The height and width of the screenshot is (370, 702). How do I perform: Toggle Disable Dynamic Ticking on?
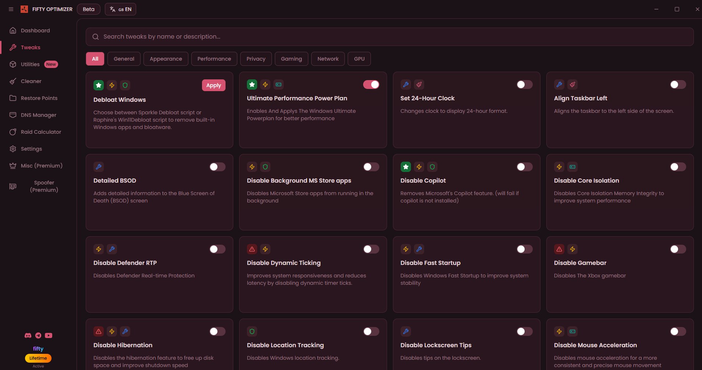point(371,249)
